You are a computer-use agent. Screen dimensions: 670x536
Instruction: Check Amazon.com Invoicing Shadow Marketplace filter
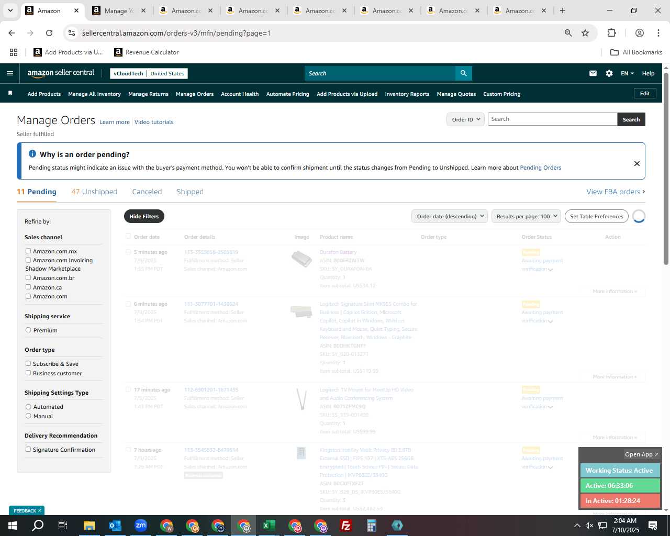[x=28, y=260]
